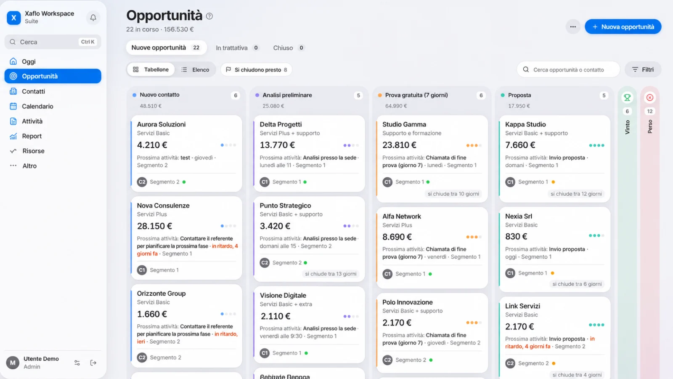Switch to Elenco list view
Viewport: 673px width, 379px height.
[x=195, y=69]
